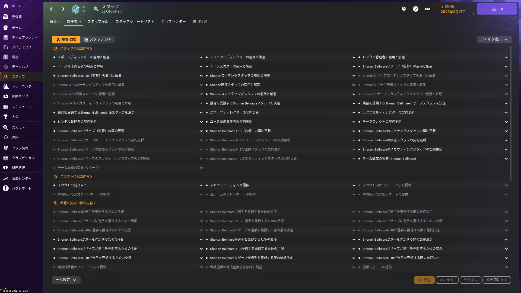Click the help question mark icon

coord(415,9)
